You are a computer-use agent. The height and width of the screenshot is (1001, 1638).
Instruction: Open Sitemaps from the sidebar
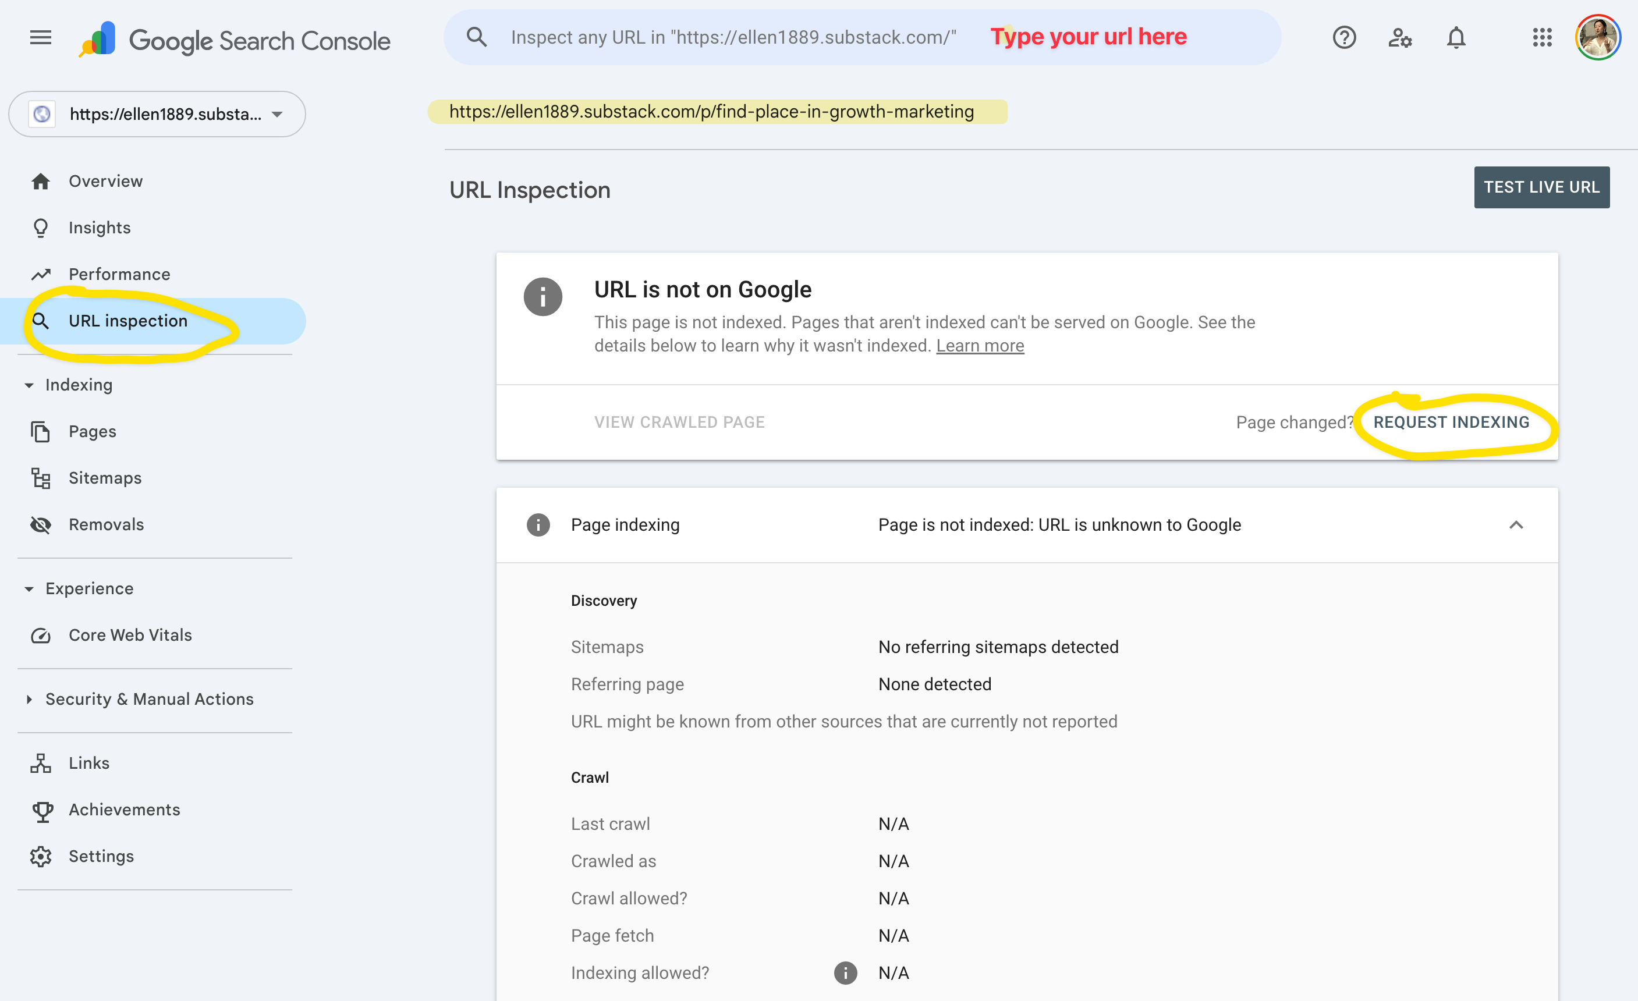coord(105,478)
